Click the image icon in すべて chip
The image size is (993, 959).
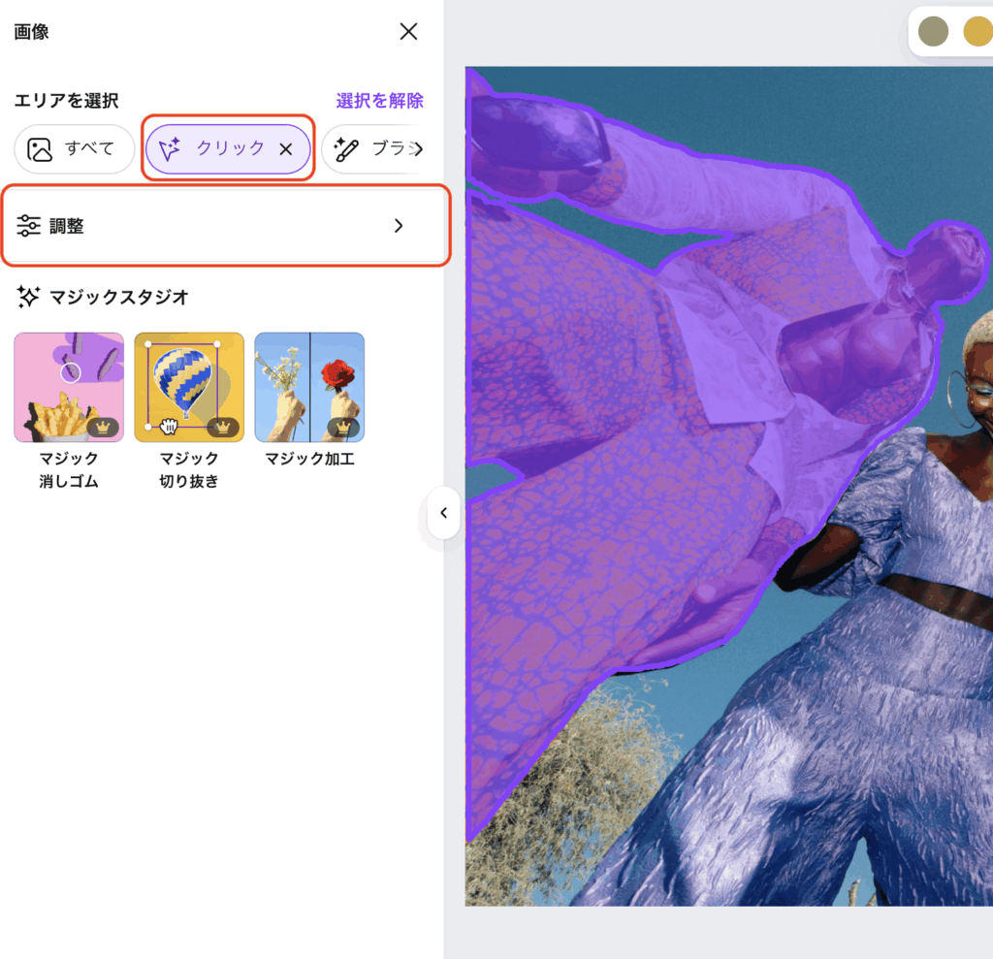(40, 149)
